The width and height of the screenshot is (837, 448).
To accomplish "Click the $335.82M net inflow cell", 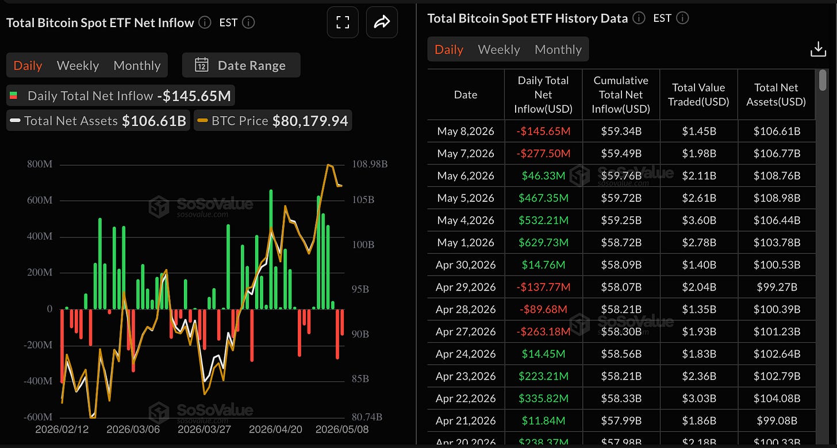I will click(x=543, y=399).
